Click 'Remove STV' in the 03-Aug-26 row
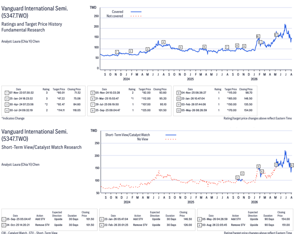 [x=238, y=225]
